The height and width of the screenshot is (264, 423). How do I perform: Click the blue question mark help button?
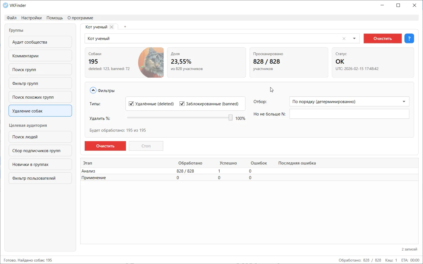409,39
